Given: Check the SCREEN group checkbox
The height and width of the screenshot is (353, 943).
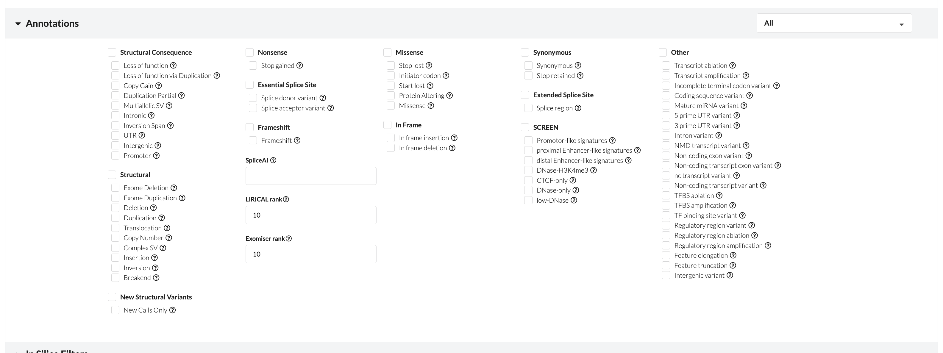Looking at the screenshot, I should (x=525, y=127).
